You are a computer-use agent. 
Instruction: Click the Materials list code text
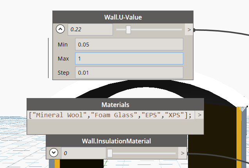point(110,115)
